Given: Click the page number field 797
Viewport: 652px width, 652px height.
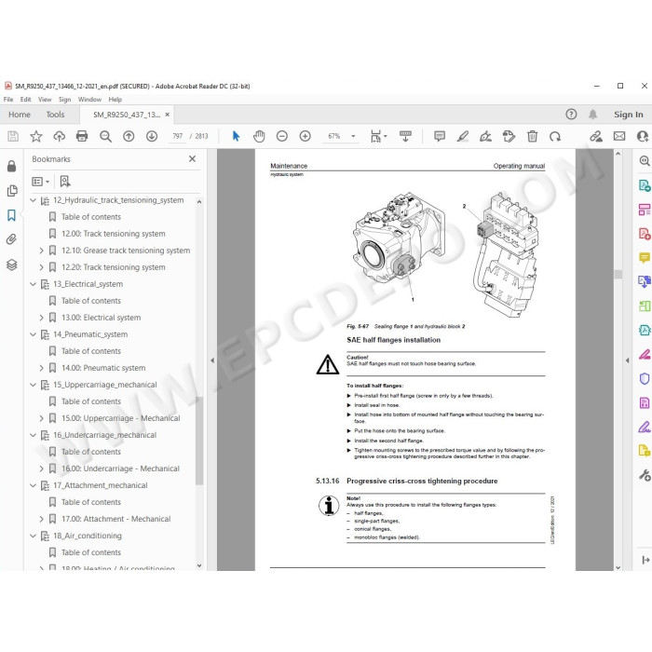Looking at the screenshot, I should (178, 136).
